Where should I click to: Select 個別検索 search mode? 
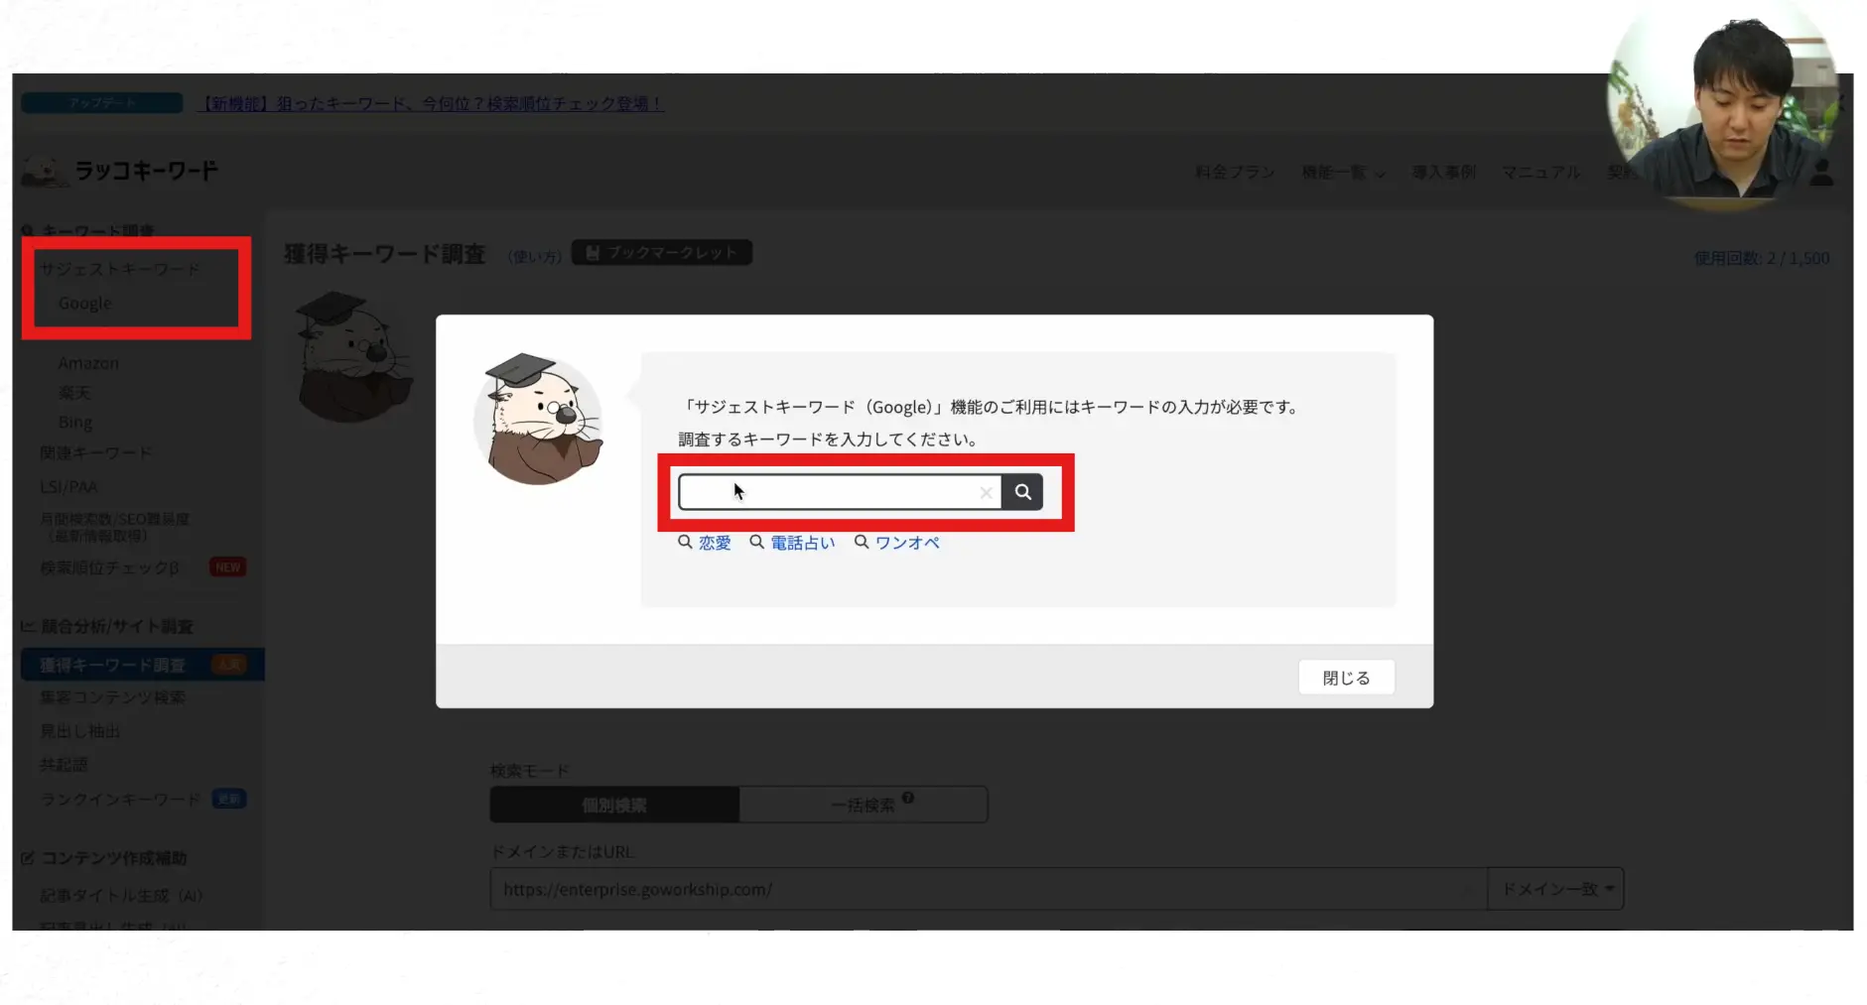[x=614, y=805]
